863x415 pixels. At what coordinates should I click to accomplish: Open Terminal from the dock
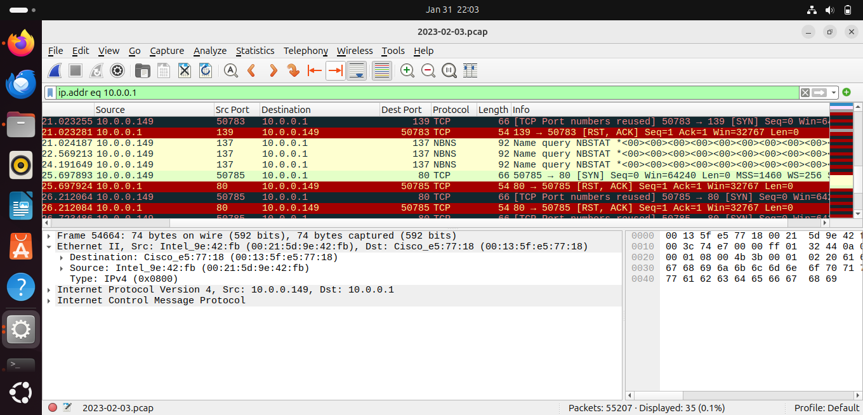point(21,366)
